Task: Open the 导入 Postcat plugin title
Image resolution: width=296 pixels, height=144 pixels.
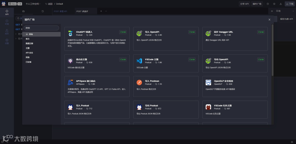Action: click(x=82, y=105)
